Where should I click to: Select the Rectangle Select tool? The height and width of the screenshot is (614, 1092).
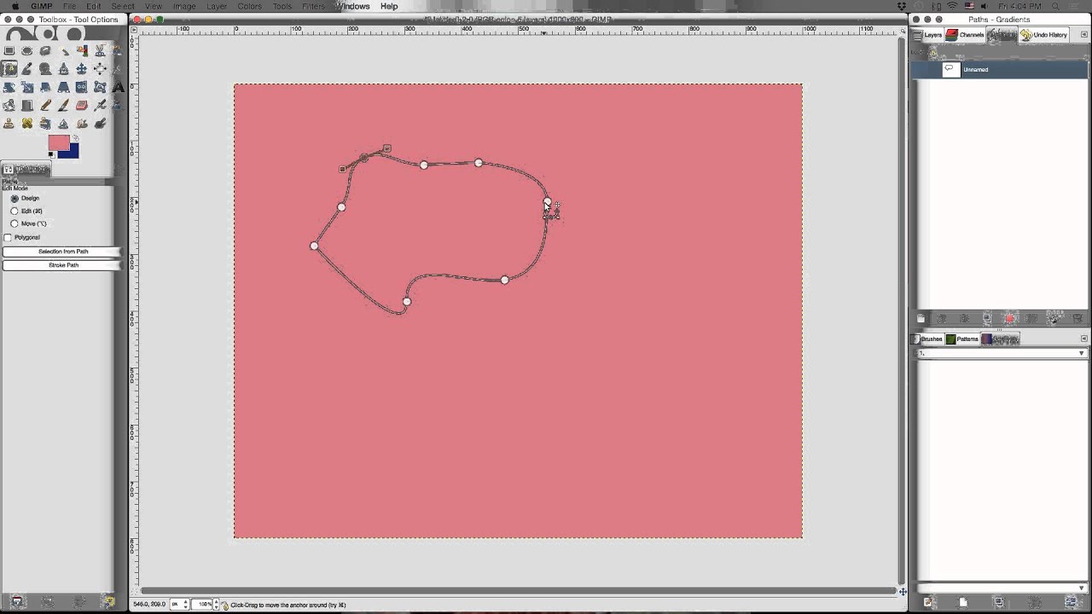[9, 51]
